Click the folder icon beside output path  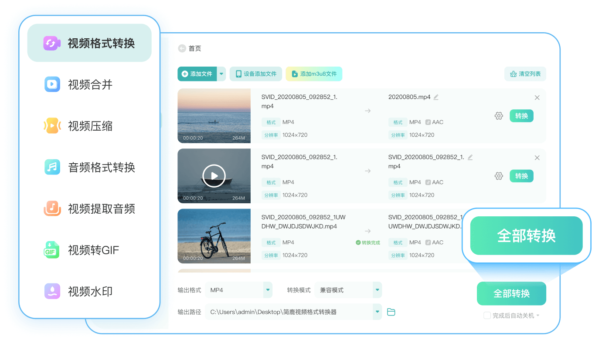tap(391, 312)
